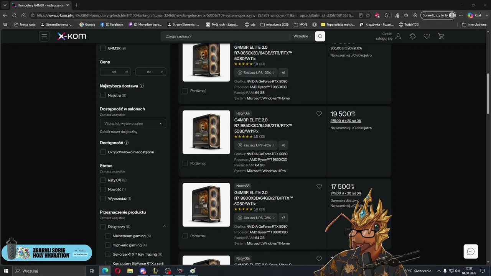Tick Ukryj chwilowo niedostępne checkbox

pos(103,152)
